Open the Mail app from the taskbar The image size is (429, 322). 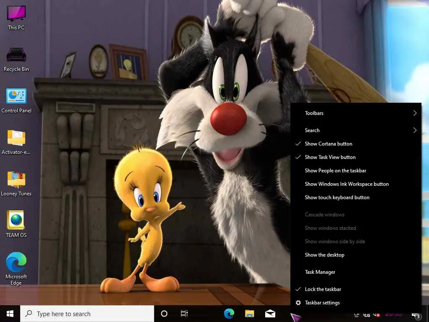click(270, 314)
